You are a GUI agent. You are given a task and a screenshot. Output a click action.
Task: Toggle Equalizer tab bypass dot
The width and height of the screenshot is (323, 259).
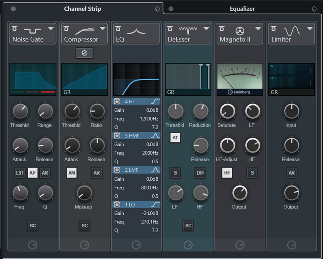(171, 9)
